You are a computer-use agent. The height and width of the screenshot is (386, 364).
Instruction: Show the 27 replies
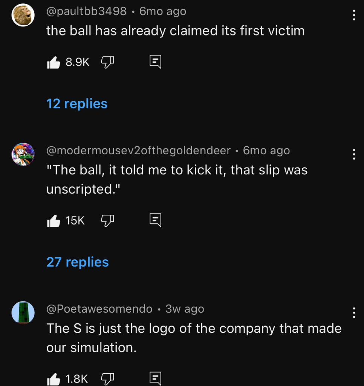[78, 262]
